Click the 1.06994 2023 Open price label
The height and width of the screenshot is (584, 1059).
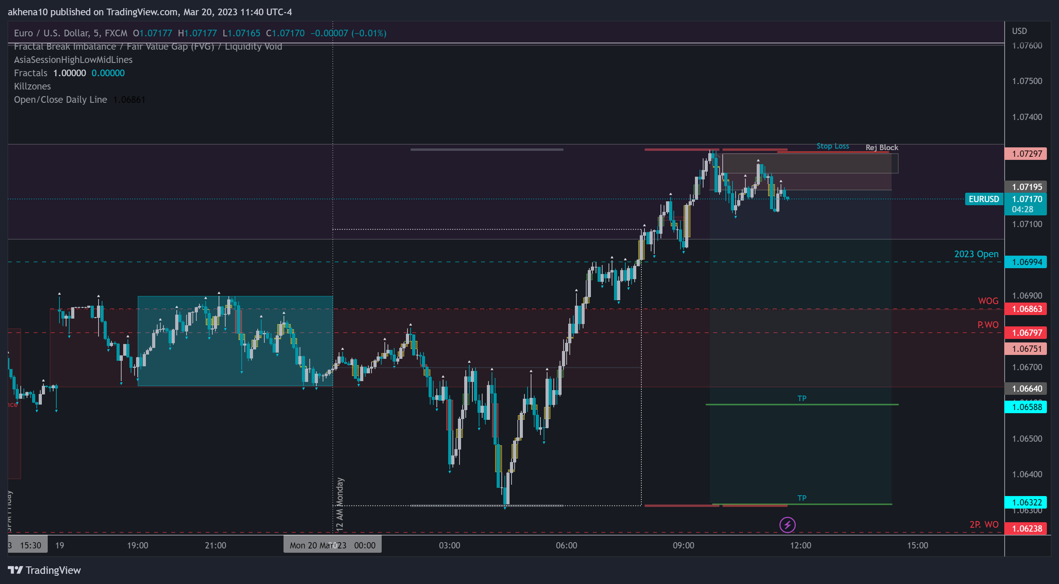coord(1026,262)
